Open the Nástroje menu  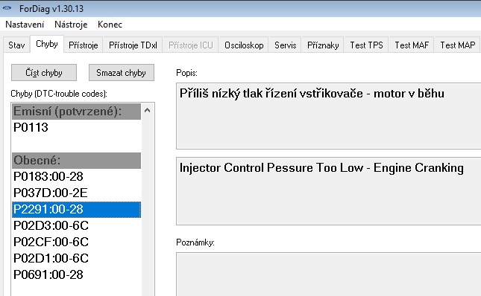pyautogui.click(x=71, y=25)
